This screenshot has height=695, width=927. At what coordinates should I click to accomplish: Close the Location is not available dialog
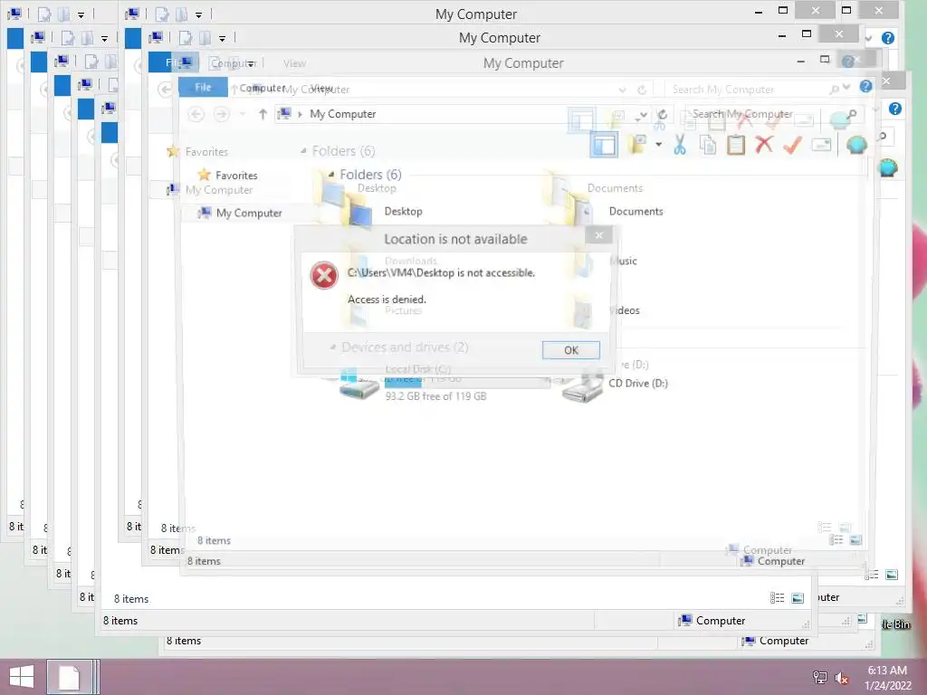[x=599, y=235]
